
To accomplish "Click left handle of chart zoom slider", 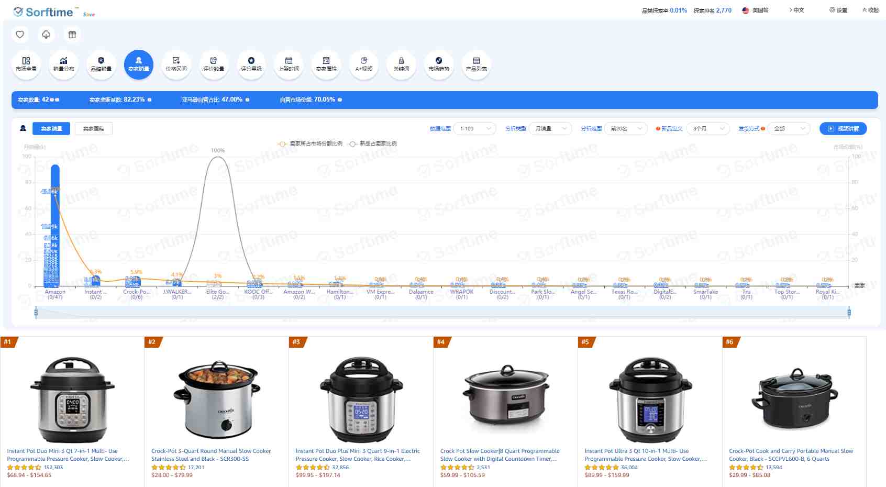I will point(36,313).
